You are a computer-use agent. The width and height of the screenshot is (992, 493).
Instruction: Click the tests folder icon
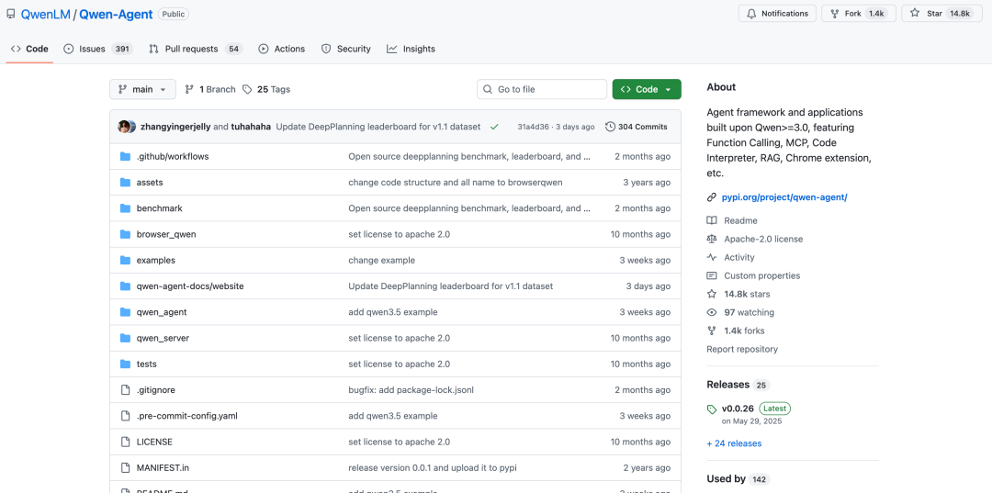click(x=125, y=364)
